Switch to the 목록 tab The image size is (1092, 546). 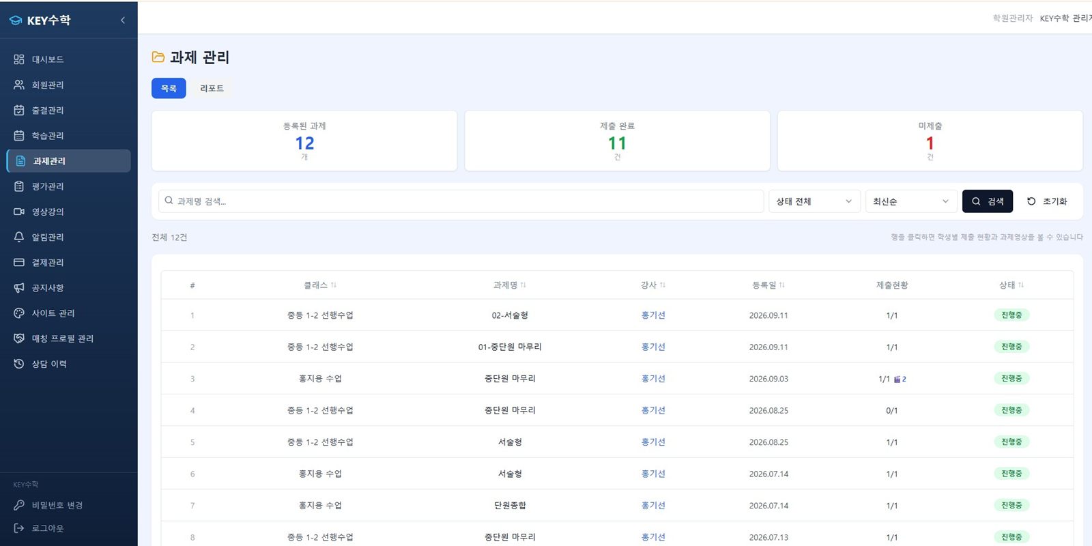point(169,88)
